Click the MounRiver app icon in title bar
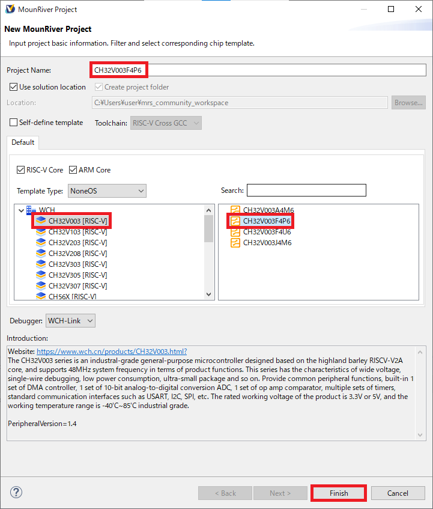This screenshot has width=433, height=509. coord(10,9)
